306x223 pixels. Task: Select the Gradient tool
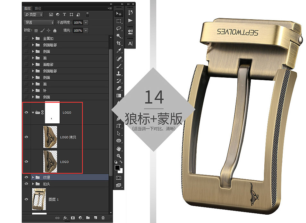119,95
